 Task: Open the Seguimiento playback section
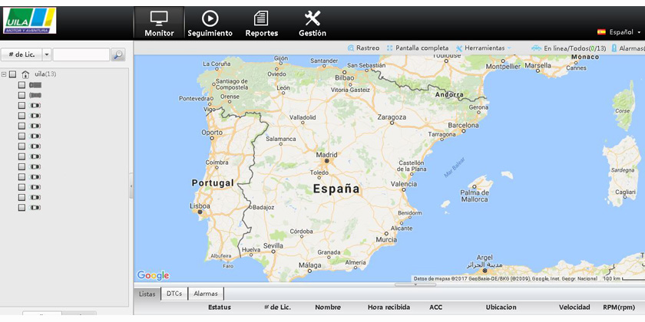point(210,24)
